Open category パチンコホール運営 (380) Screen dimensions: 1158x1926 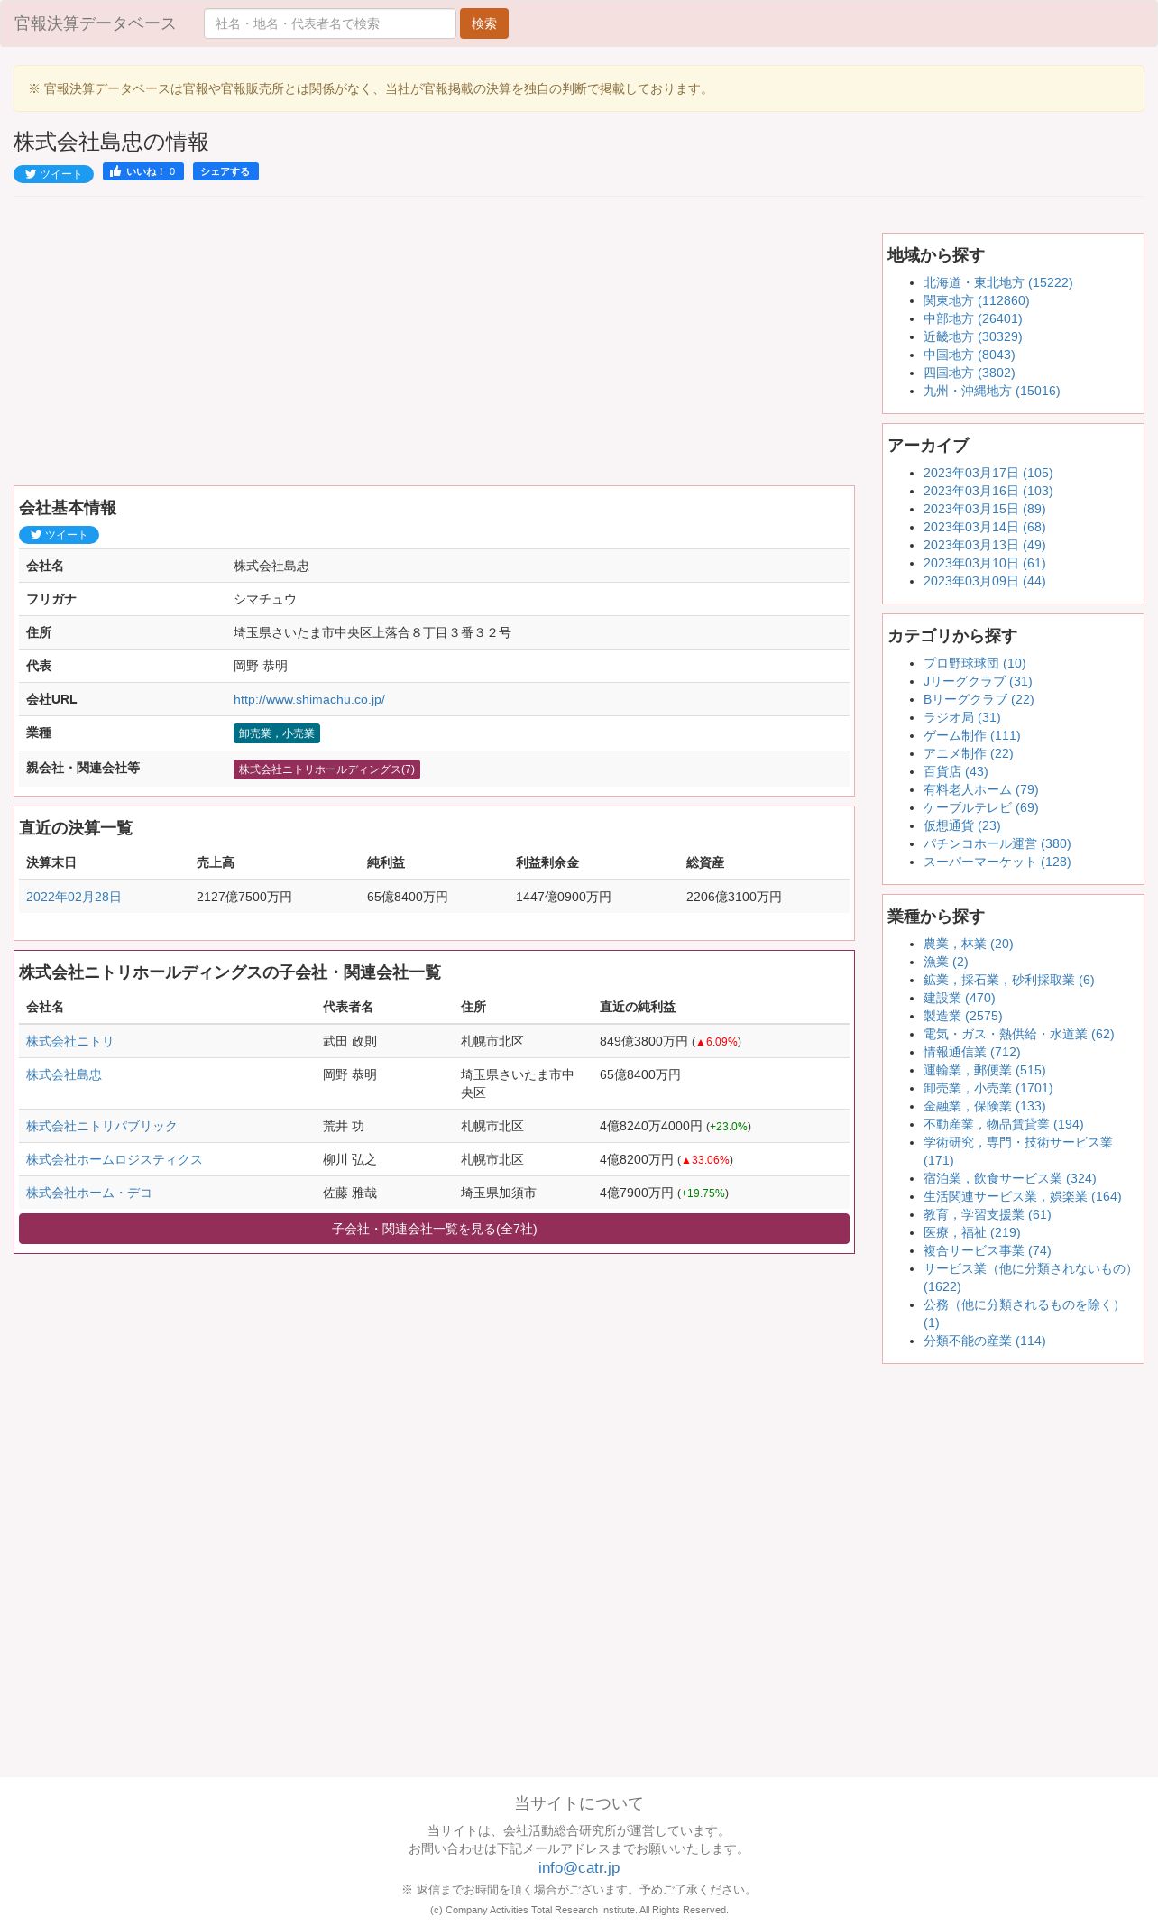click(x=997, y=843)
